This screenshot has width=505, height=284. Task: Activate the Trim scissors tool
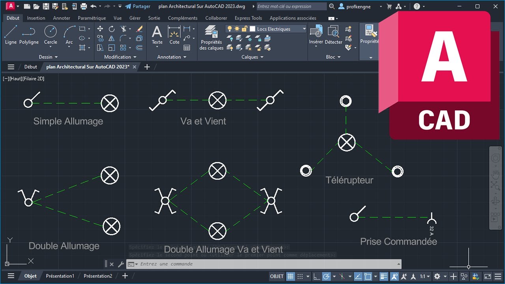coord(123,29)
